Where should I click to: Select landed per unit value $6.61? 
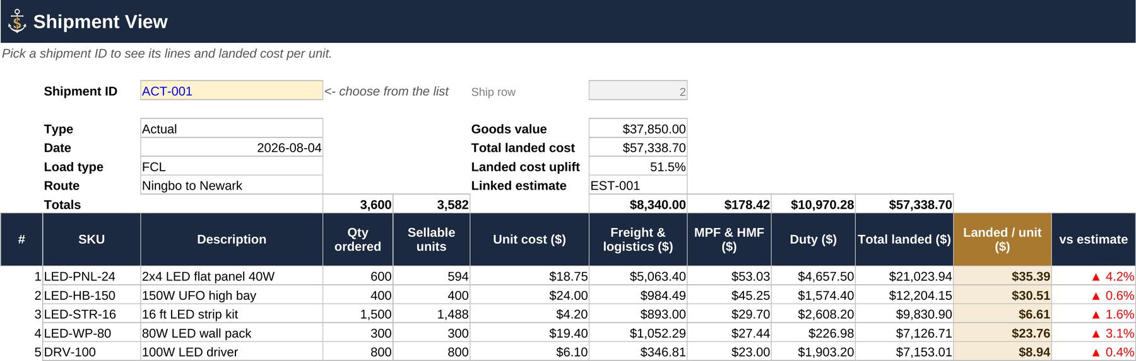(1002, 314)
